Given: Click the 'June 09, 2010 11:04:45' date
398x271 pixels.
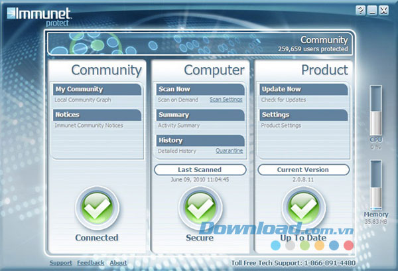Looking at the screenshot, I should click(x=200, y=179).
